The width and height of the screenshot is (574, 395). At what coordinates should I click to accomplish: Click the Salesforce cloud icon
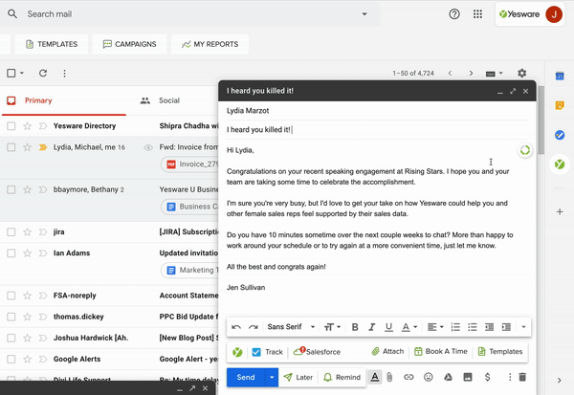298,352
